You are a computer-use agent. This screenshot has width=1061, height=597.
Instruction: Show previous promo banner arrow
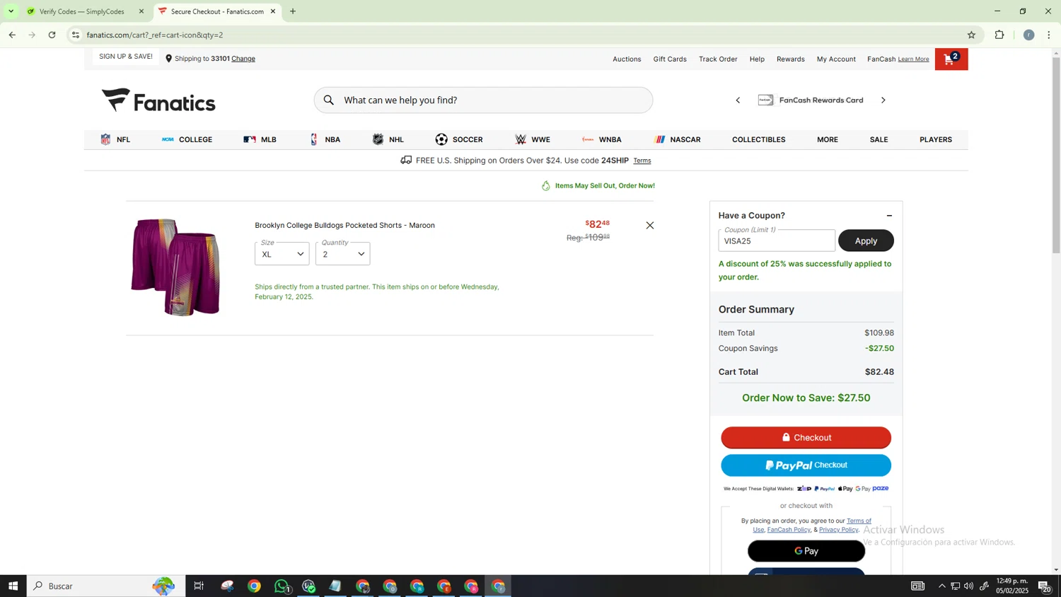pos(738,100)
